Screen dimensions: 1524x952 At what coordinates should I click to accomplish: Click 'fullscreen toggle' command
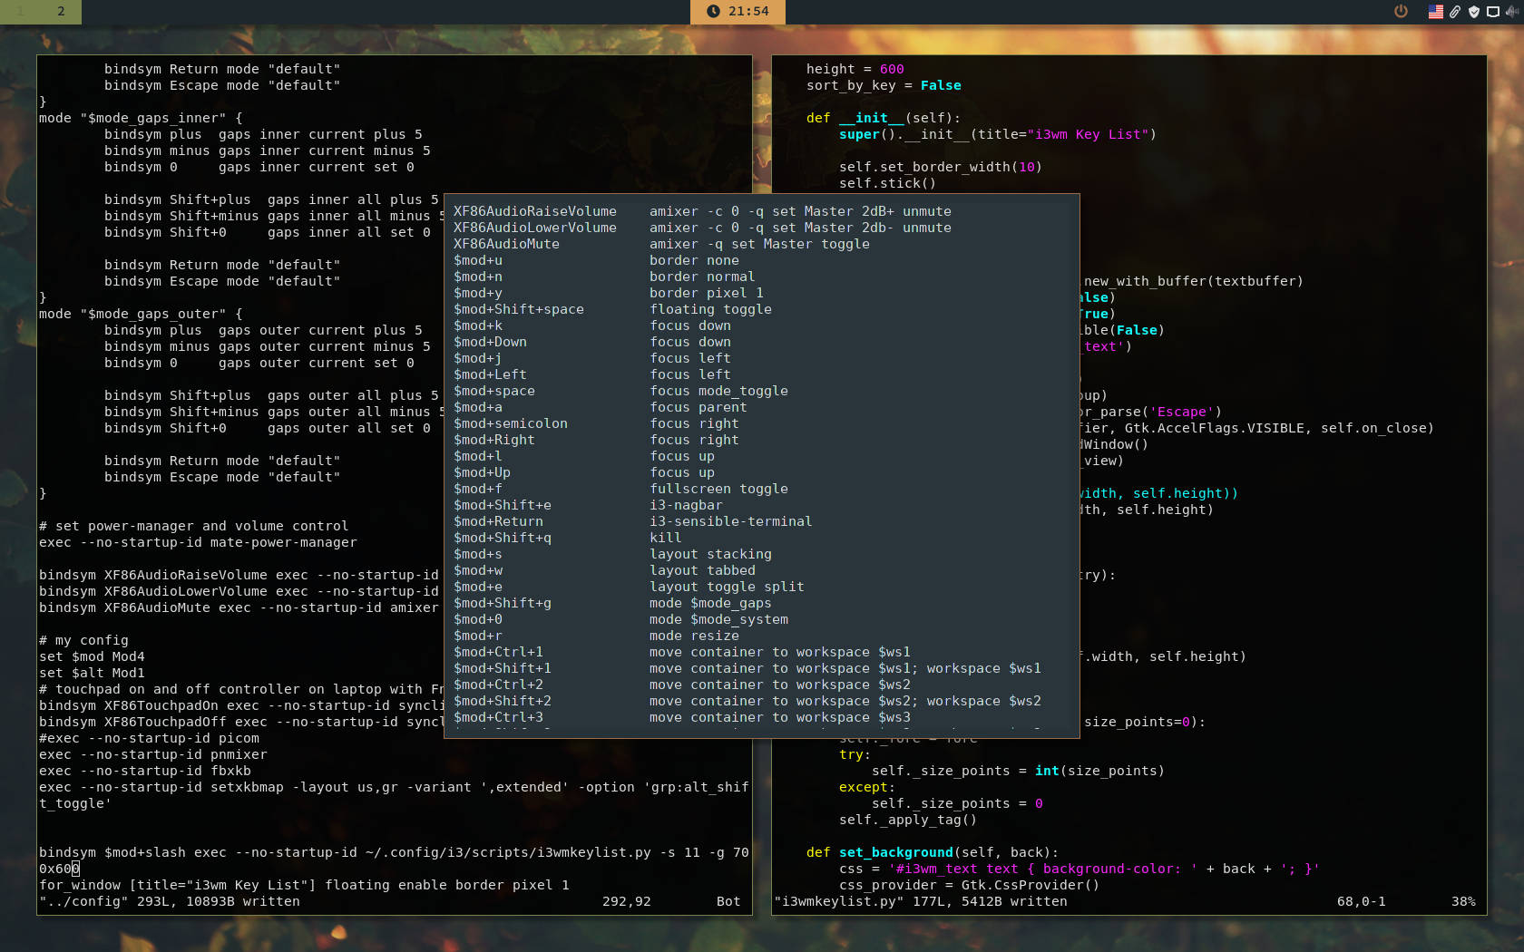718,489
